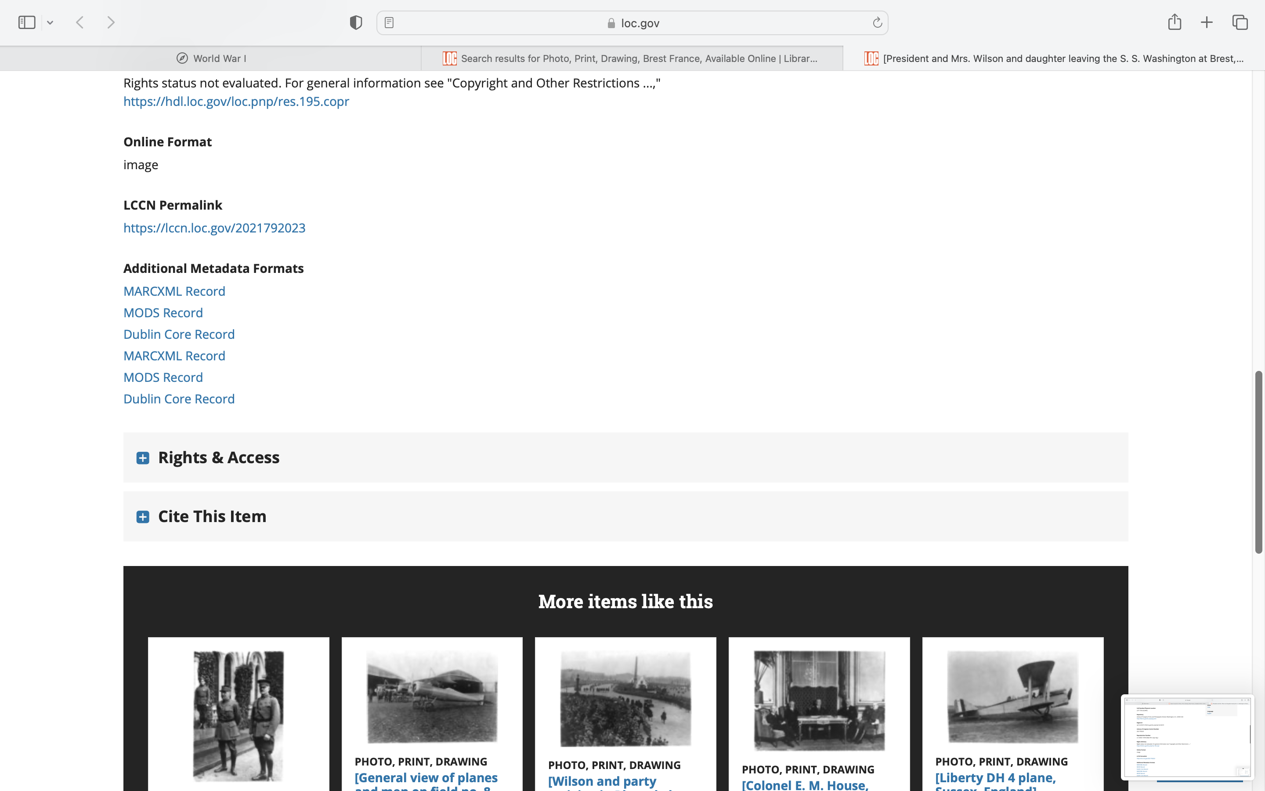Open the sidebar options chevron dropdown
The width and height of the screenshot is (1265, 791).
[50, 22]
